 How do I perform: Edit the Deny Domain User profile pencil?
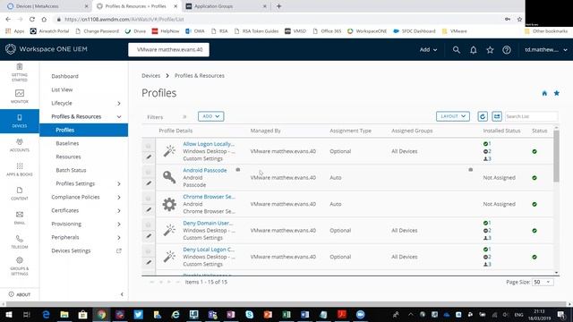[x=149, y=236]
